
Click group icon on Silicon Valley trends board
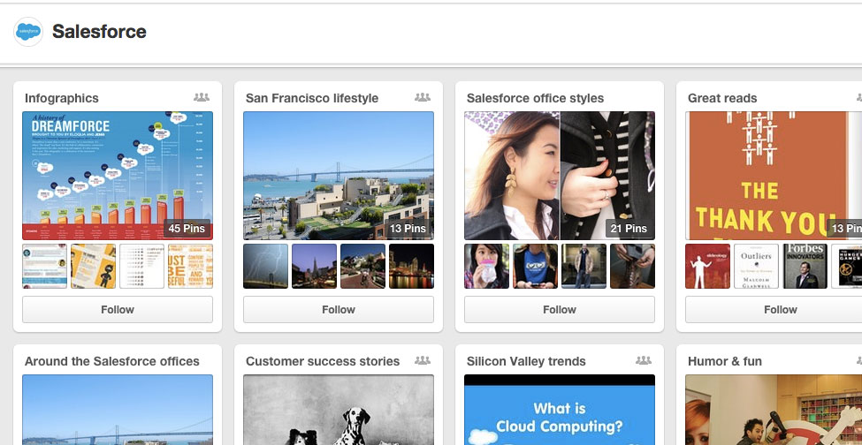tap(644, 360)
